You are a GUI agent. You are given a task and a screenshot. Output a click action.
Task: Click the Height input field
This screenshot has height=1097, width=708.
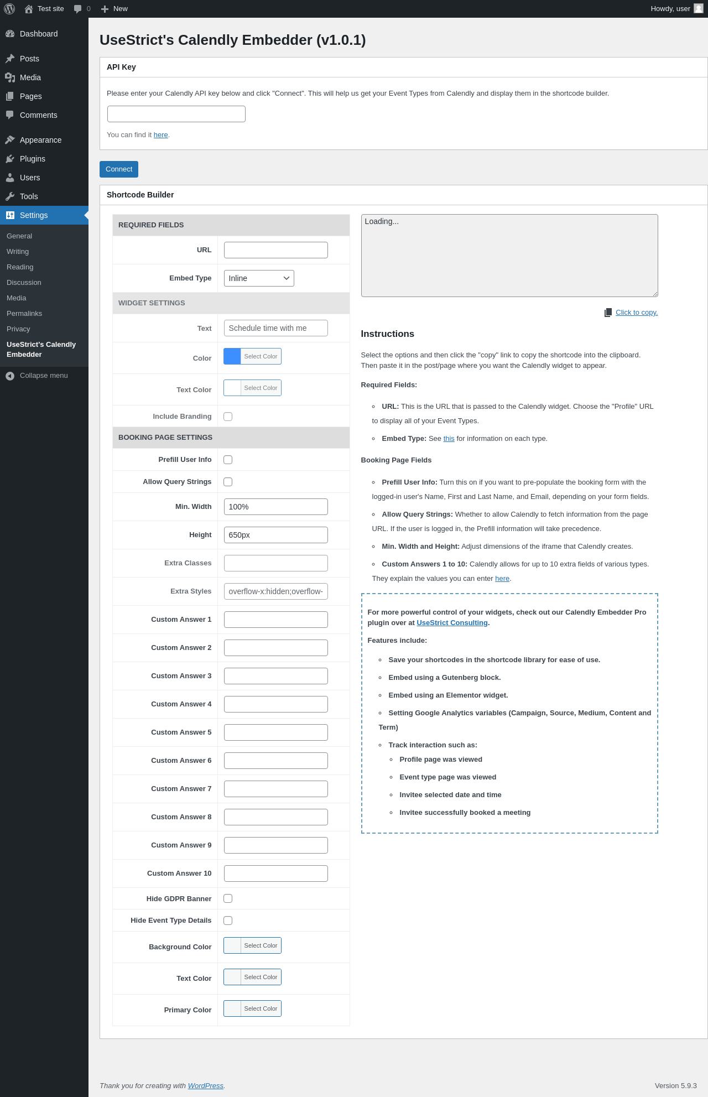pyautogui.click(x=276, y=535)
